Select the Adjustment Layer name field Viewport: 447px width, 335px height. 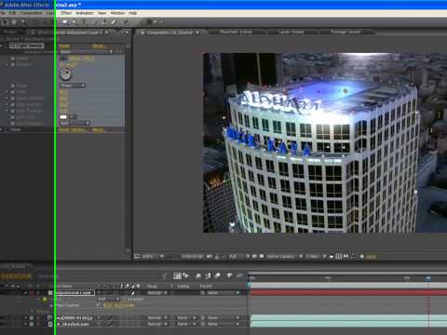(74, 293)
